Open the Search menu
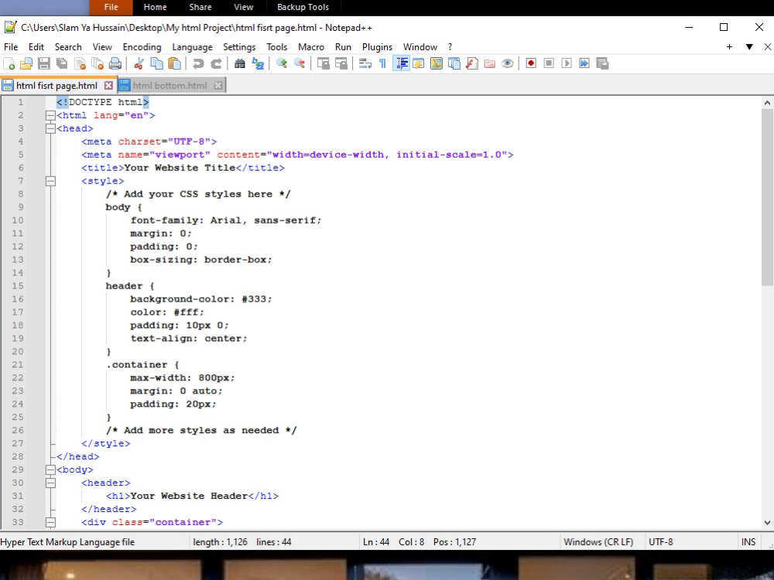 click(68, 47)
